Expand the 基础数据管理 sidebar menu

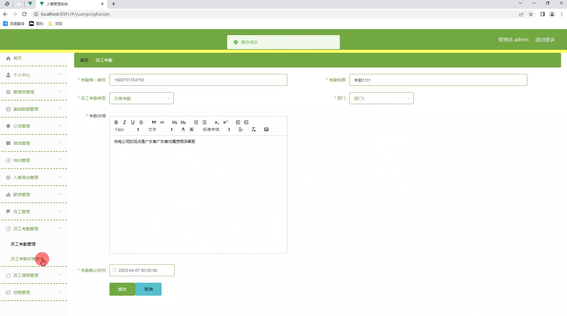(33, 109)
